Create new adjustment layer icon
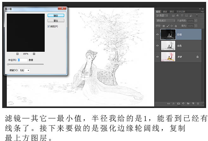Screen dimensions: 208x141 click(183, 103)
